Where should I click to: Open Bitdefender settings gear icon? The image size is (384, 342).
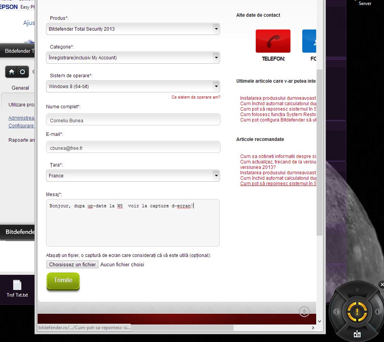coord(22,72)
